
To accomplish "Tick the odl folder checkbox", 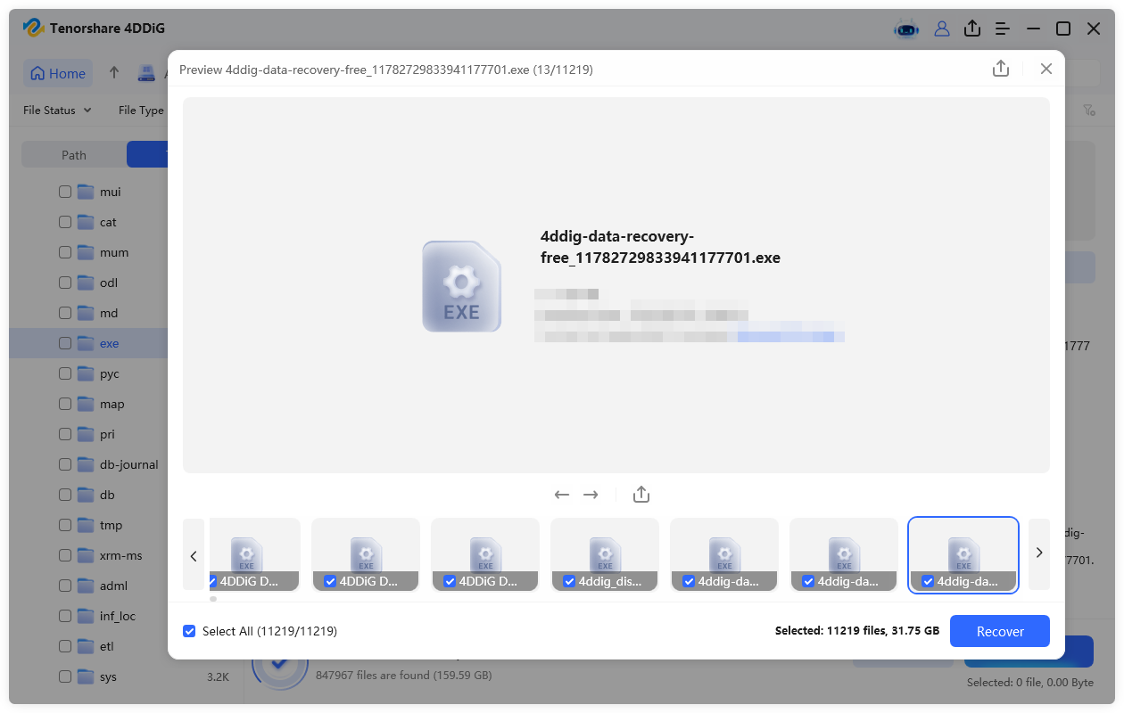I will [65, 283].
